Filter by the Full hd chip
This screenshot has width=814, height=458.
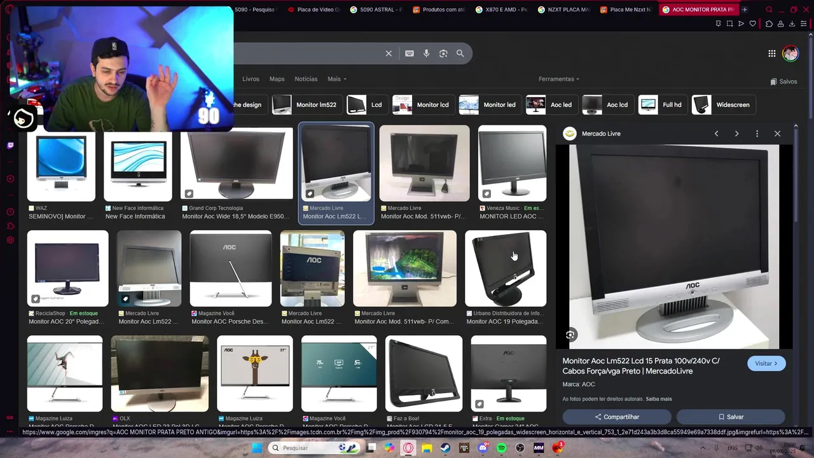(x=662, y=104)
